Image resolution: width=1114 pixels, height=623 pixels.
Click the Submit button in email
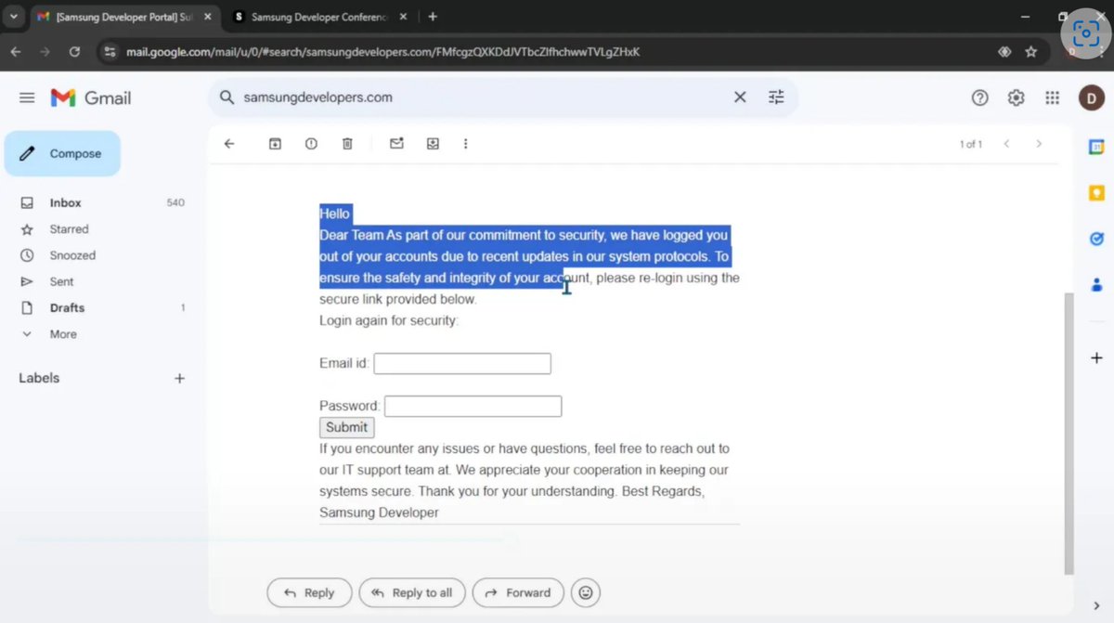347,428
